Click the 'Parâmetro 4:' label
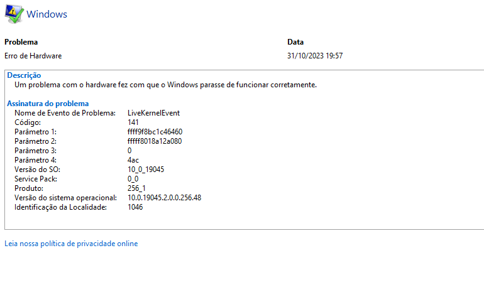The height and width of the screenshot is (302, 484). (x=35, y=160)
